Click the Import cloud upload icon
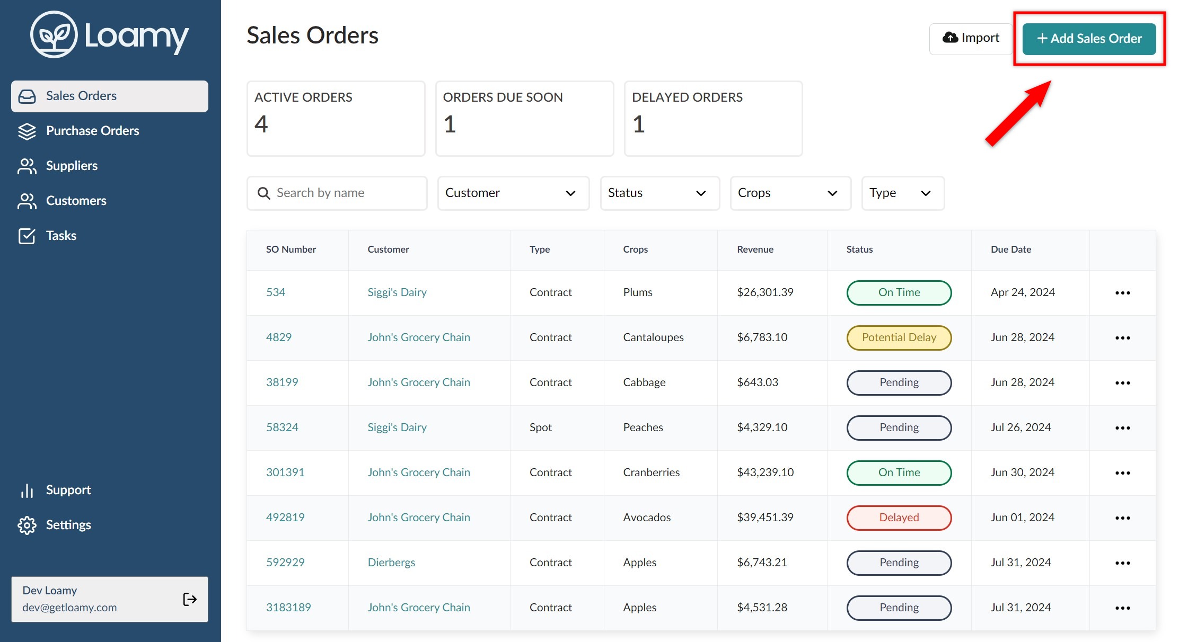The height and width of the screenshot is (642, 1179). (x=950, y=38)
